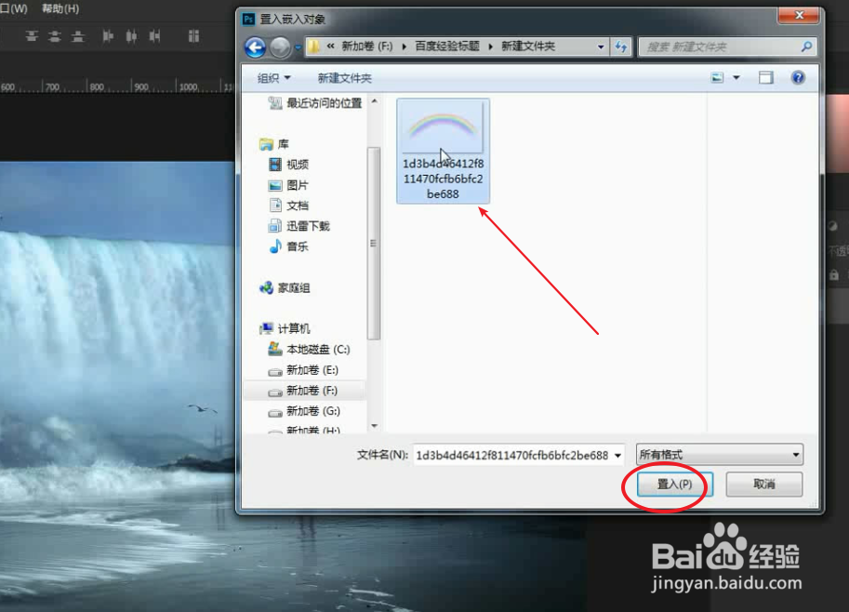Viewport: 849px width, 612px height.
Task: Open 本地磁盘 (C:) drive
Action: (x=309, y=350)
